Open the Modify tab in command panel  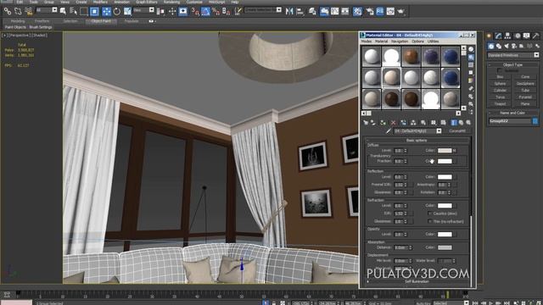[x=498, y=36]
